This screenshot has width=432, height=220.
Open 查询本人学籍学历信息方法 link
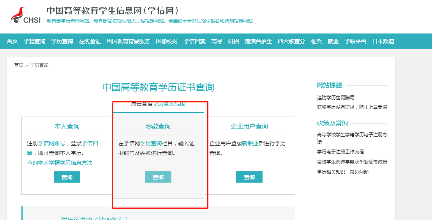pos(60,163)
